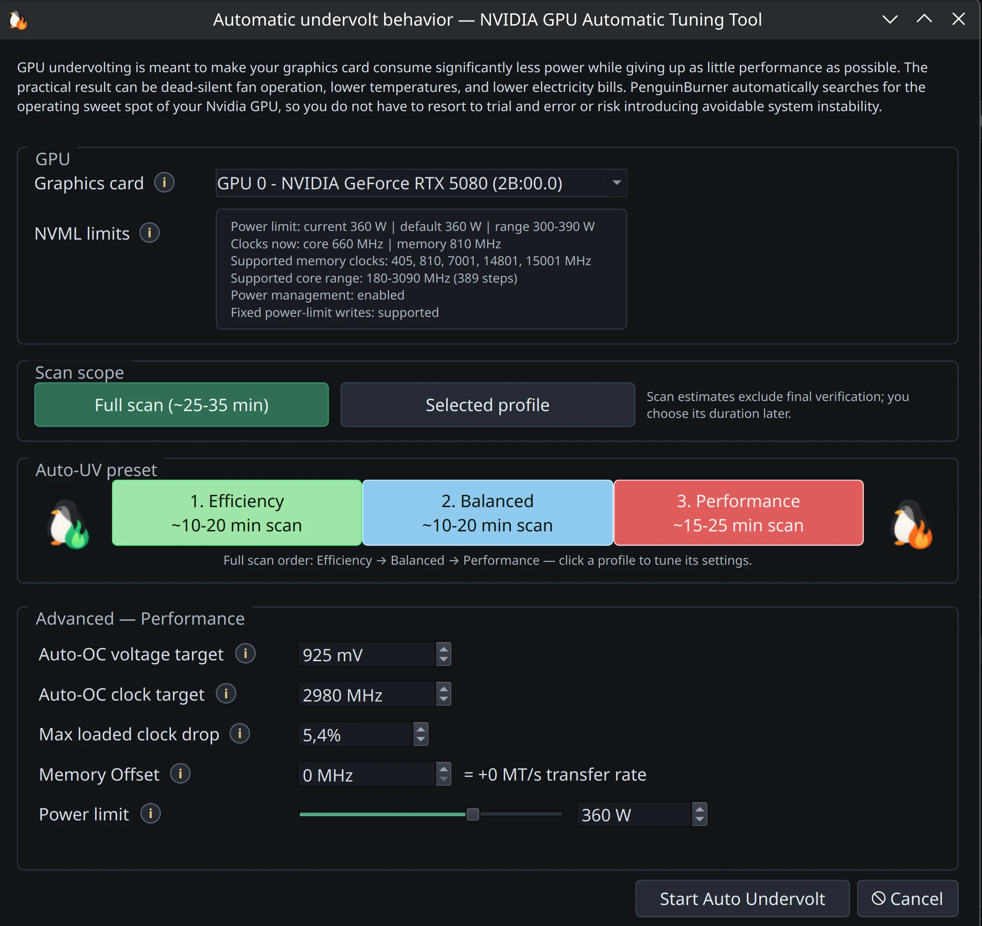Choose the 3. Performance preset

[x=738, y=513]
